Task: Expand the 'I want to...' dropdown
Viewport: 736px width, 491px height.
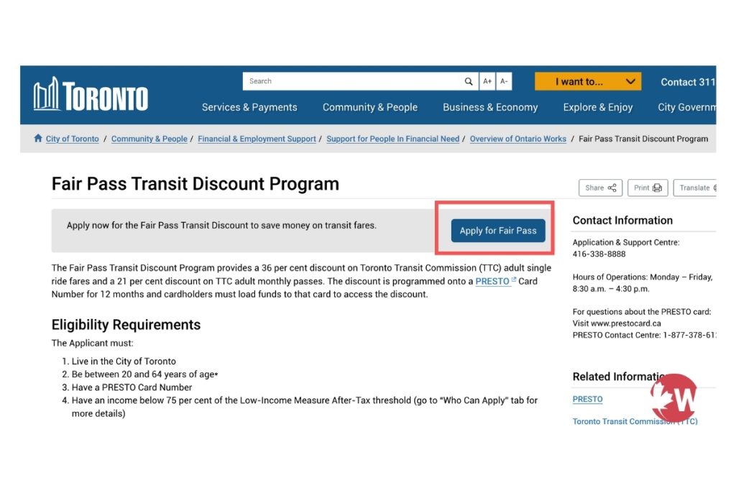Action: tap(588, 82)
